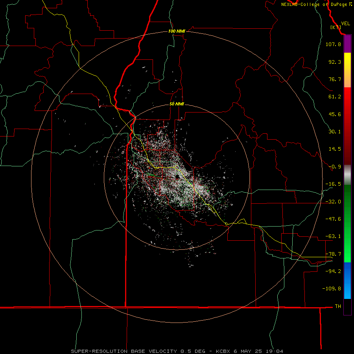Select the -63.1 scale value
Image resolution: width=354 pixels, height=354 pixels.
click(333, 236)
